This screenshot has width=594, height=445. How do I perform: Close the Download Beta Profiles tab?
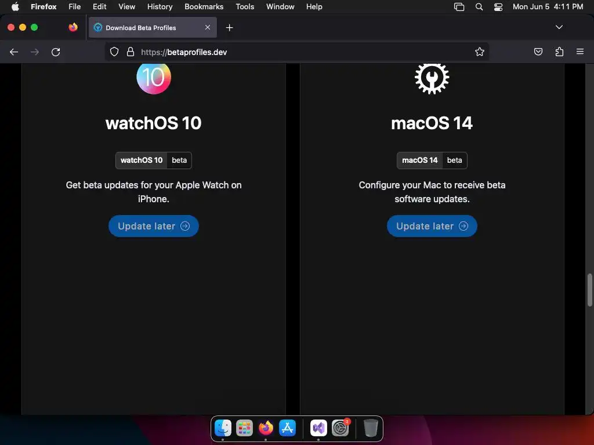pyautogui.click(x=208, y=27)
